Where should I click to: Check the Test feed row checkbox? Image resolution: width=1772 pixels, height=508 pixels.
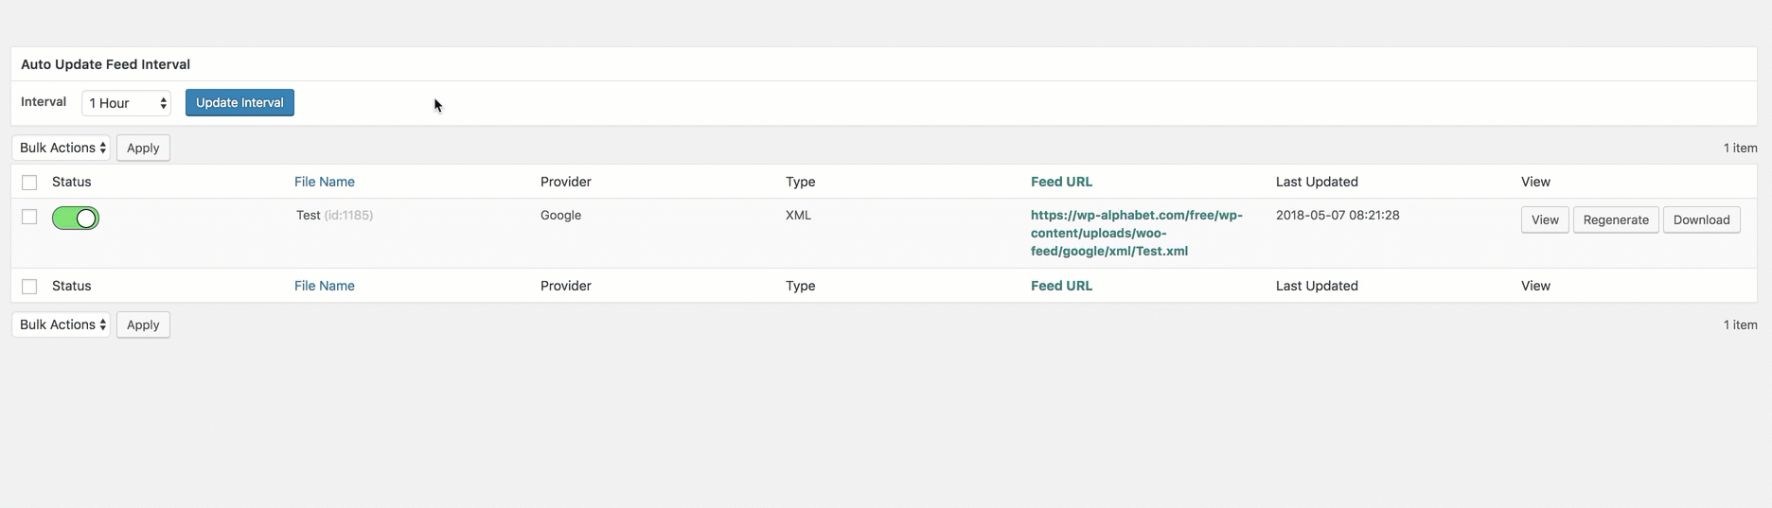click(x=29, y=217)
